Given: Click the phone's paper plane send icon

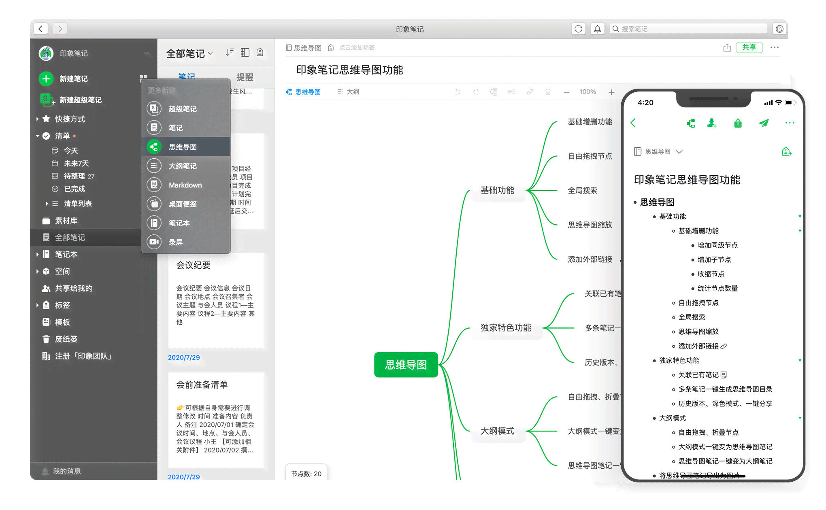Looking at the screenshot, I should coord(764,123).
